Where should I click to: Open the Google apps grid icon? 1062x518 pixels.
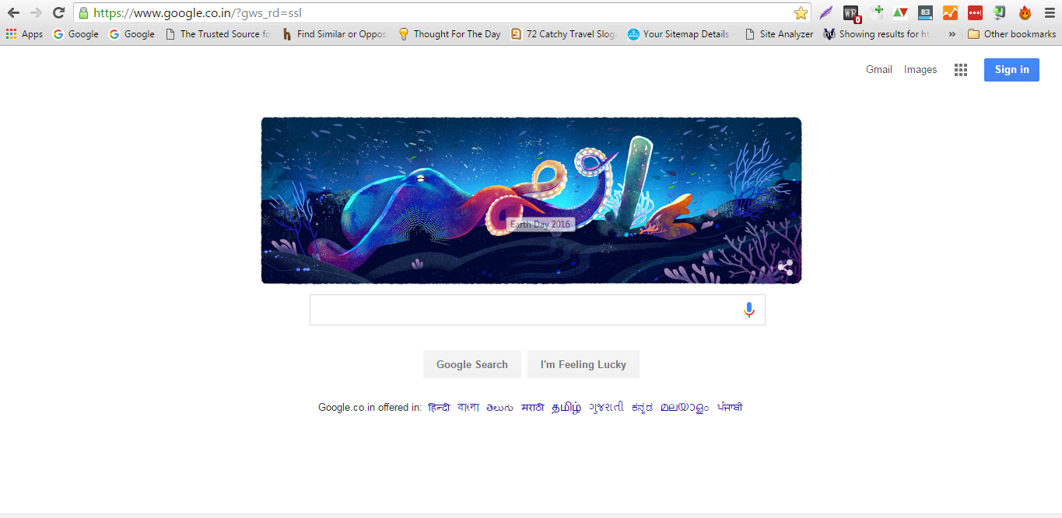(x=961, y=70)
